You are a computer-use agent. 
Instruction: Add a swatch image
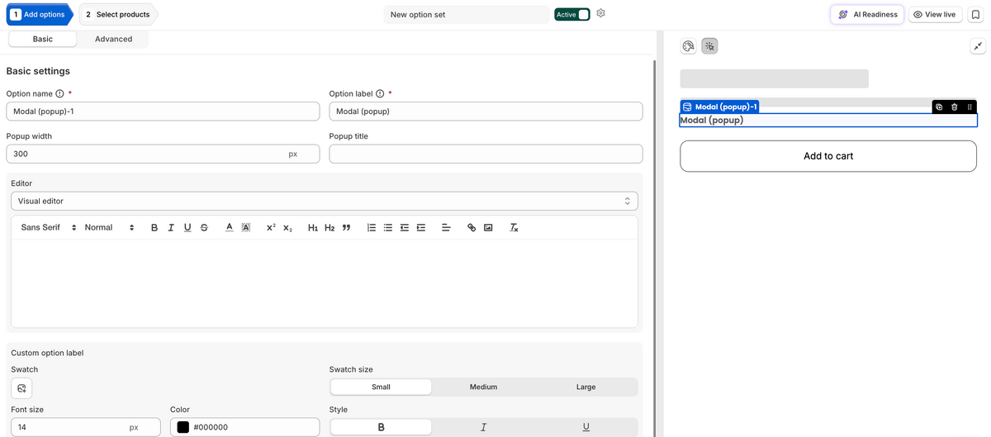click(x=21, y=387)
